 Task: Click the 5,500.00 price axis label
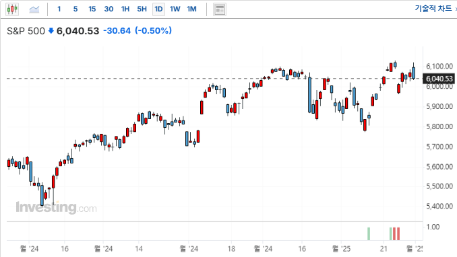[x=439, y=186]
